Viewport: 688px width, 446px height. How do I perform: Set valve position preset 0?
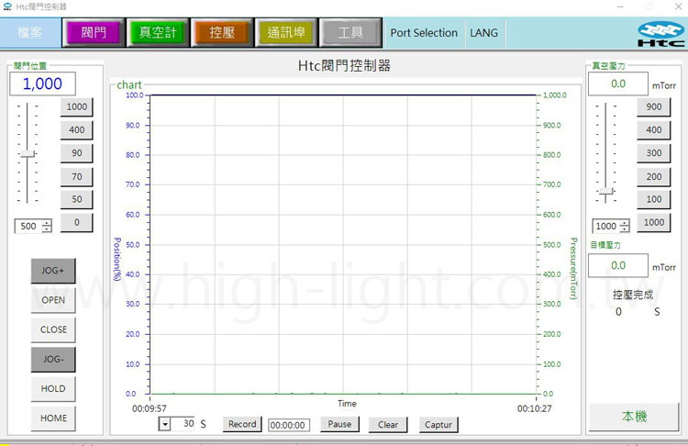click(x=77, y=223)
